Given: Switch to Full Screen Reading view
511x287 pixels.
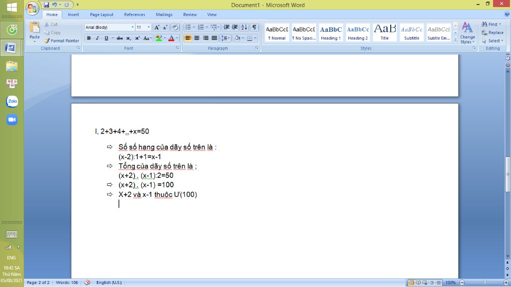Looking at the screenshot, I should (418, 283).
